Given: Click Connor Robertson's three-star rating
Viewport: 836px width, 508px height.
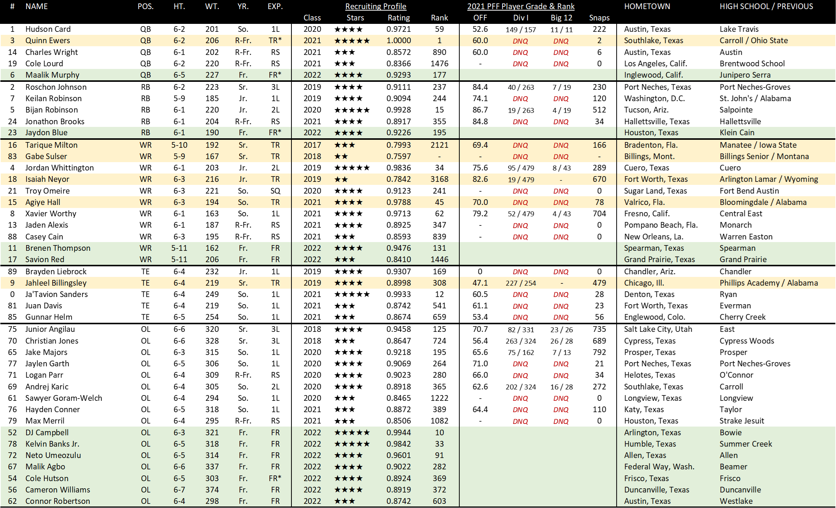Looking at the screenshot, I should 344,501.
